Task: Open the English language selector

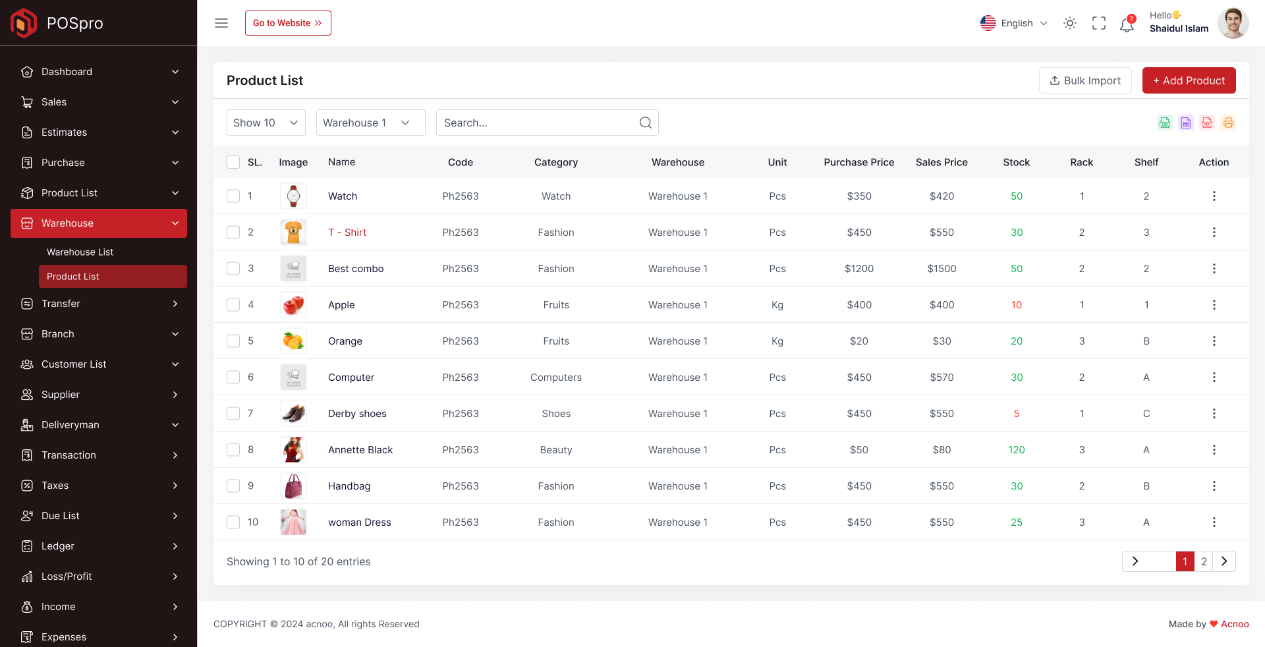Action: click(x=1014, y=23)
